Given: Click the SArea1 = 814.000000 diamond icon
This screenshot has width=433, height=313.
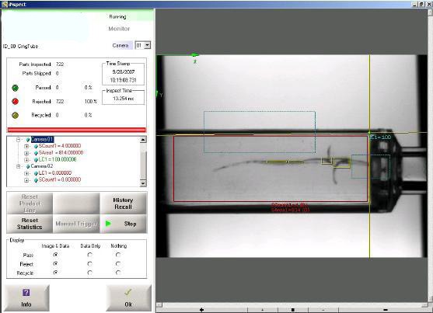Looking at the screenshot, I should pyautogui.click(x=36, y=153).
